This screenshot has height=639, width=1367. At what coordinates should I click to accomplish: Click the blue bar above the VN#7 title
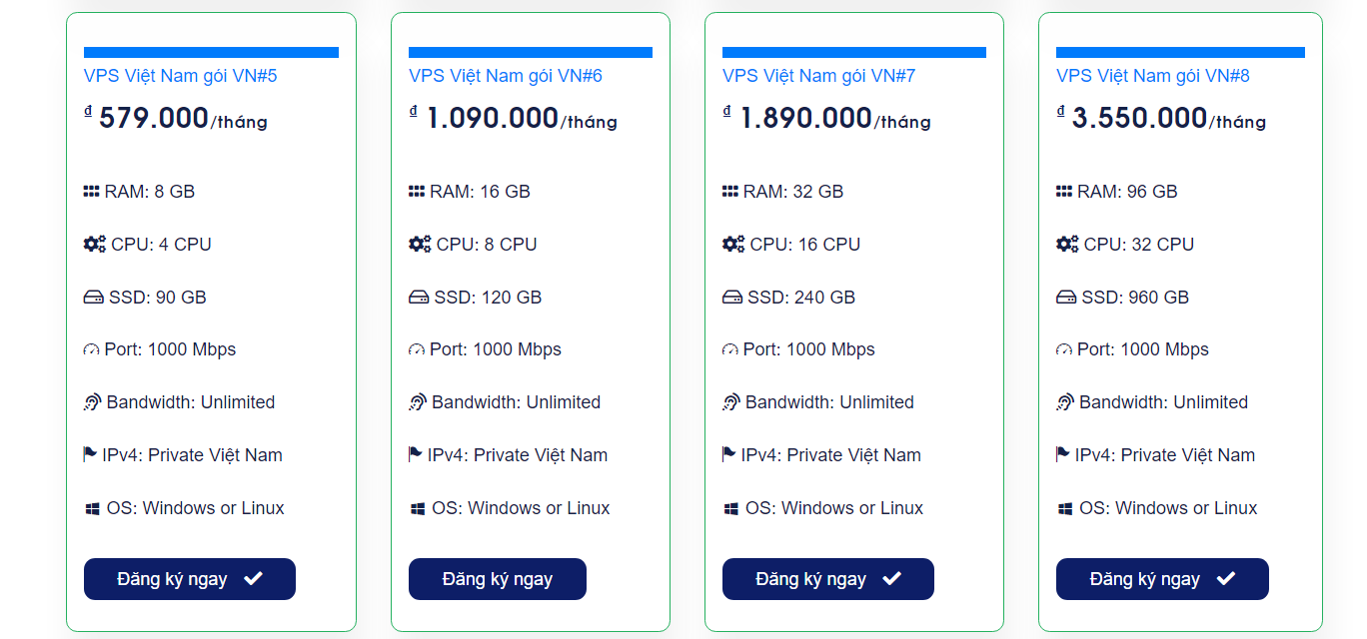(853, 52)
